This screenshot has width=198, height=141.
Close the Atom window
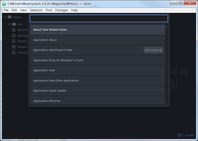[x=190, y=3]
